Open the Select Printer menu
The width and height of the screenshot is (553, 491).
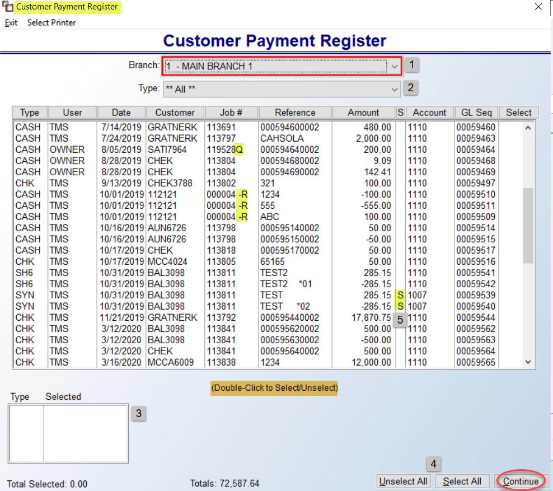coord(51,22)
